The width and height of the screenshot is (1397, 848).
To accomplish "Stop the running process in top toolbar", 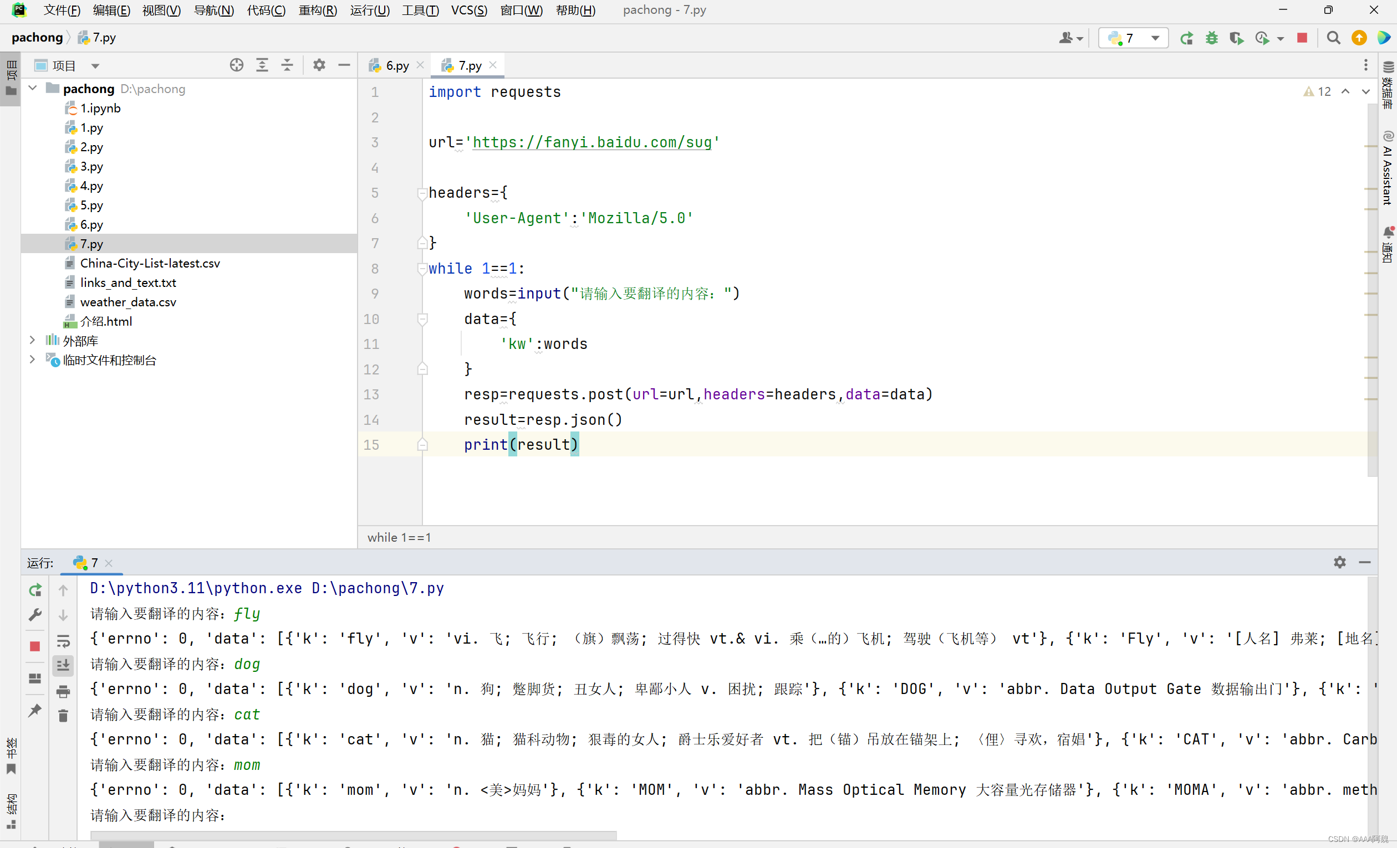I will (1302, 38).
